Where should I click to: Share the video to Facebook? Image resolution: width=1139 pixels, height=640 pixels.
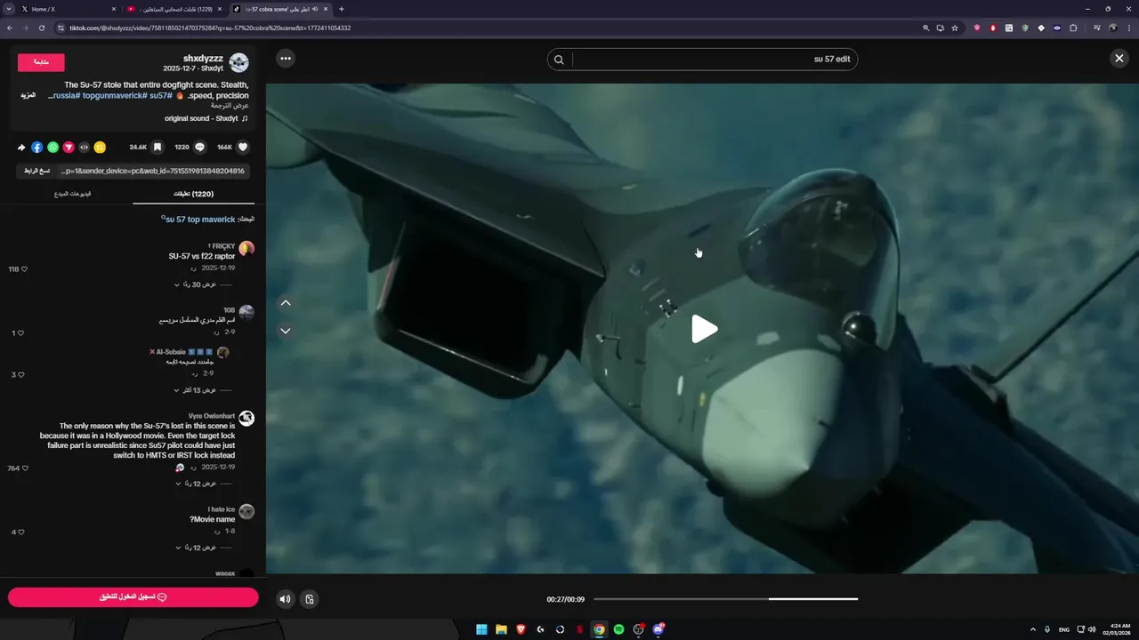point(36,148)
